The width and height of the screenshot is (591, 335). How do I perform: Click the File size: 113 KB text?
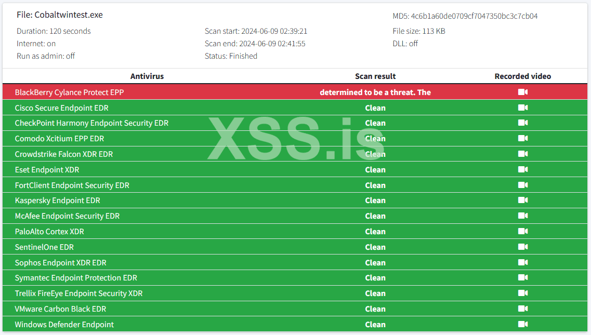pyautogui.click(x=419, y=31)
